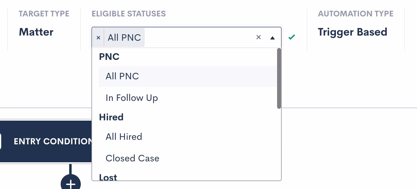Click the plus add-step button
417x189 pixels.
click(x=71, y=184)
